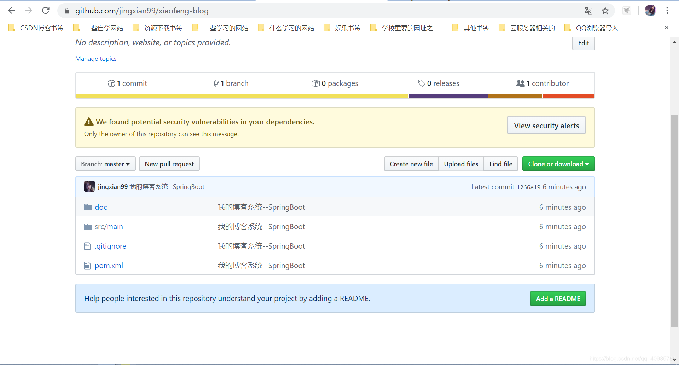This screenshot has height=365, width=679.
Task: Click the page vertical scrollbar thumb
Action: [x=674, y=221]
